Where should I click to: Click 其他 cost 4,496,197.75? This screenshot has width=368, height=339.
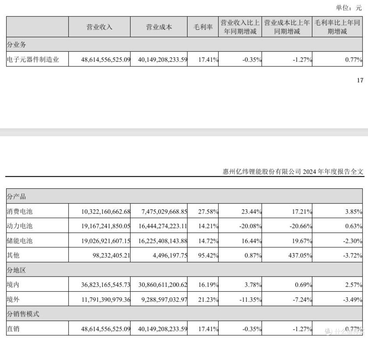coord(170,255)
